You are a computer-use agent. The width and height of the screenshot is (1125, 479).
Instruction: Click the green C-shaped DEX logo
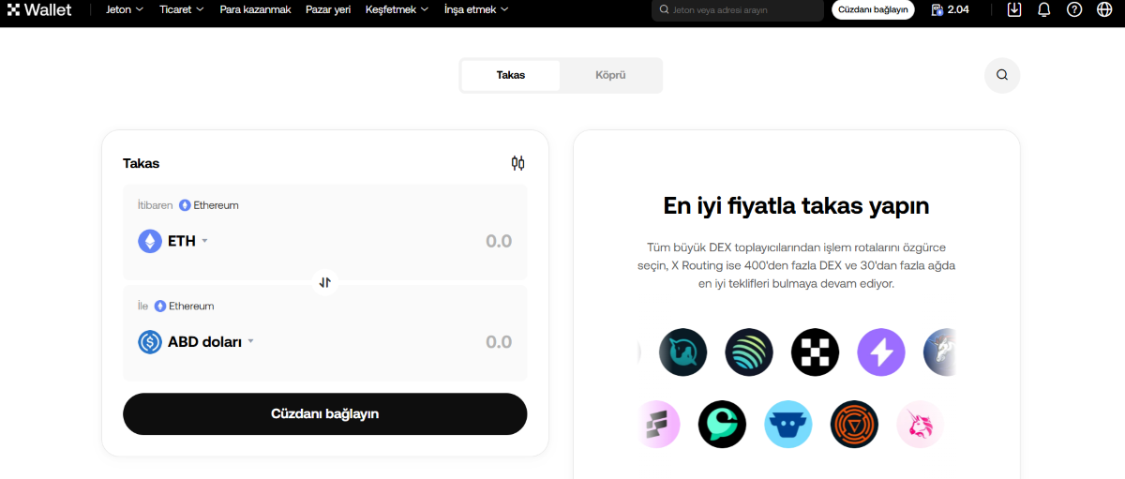(722, 425)
